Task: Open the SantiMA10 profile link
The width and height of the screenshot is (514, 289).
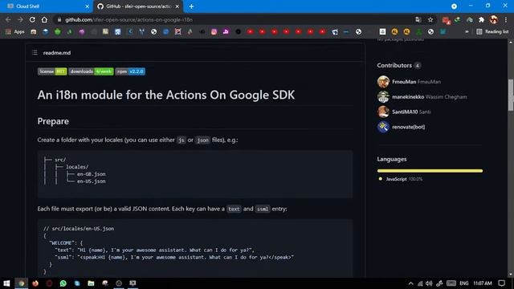Action: pyautogui.click(x=411, y=112)
